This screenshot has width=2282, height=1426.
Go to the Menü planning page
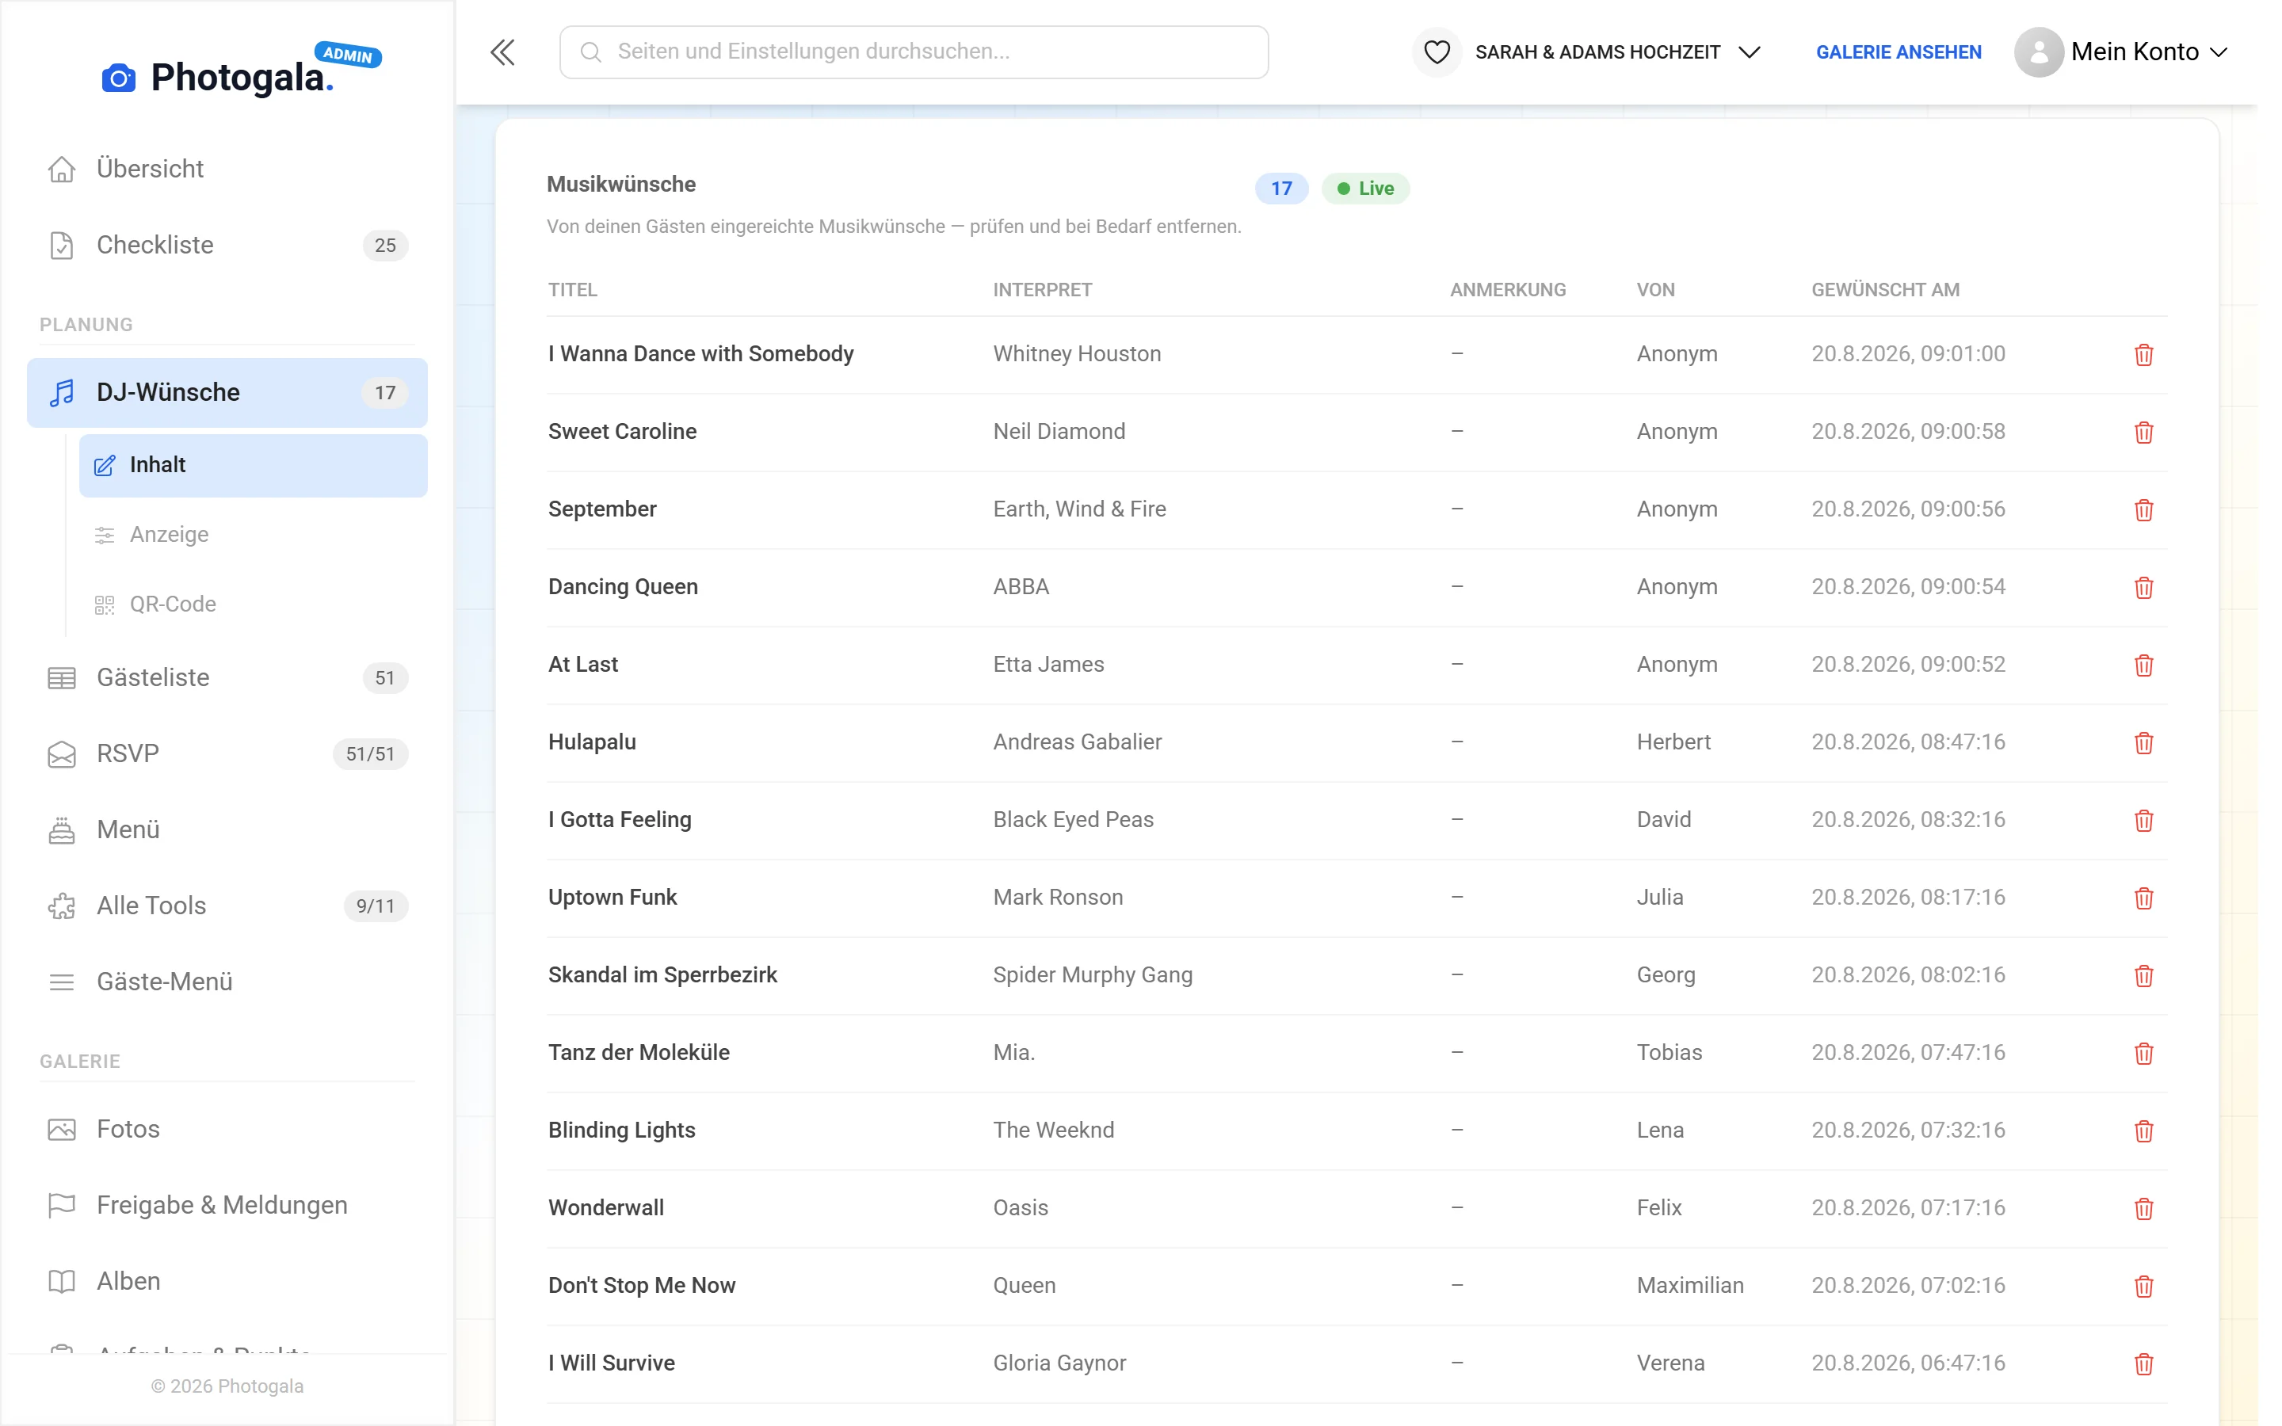(x=227, y=830)
